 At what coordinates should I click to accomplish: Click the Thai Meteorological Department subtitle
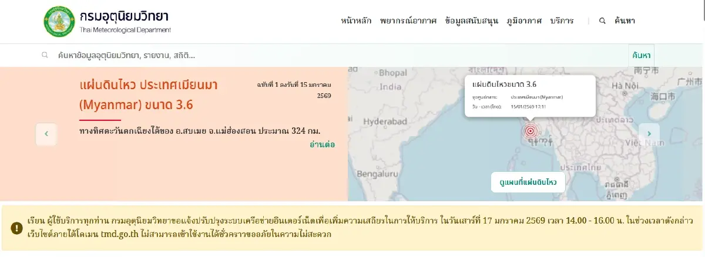click(x=125, y=29)
